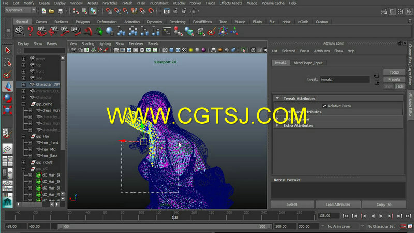
Task: Expand the Extra Attributes section
Action: pos(277,125)
